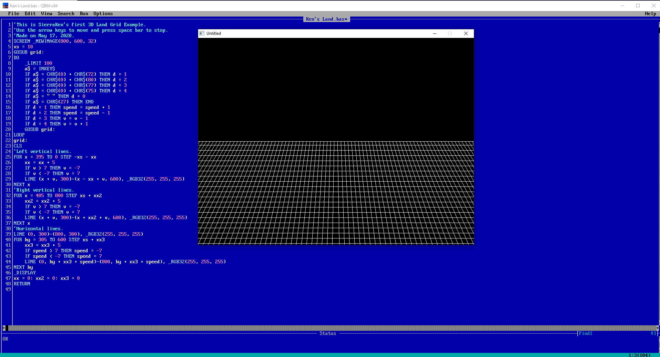Screen dimensions: 660x357
Task: Select the Ken's Land.bas title tab
Action: pos(326,19)
